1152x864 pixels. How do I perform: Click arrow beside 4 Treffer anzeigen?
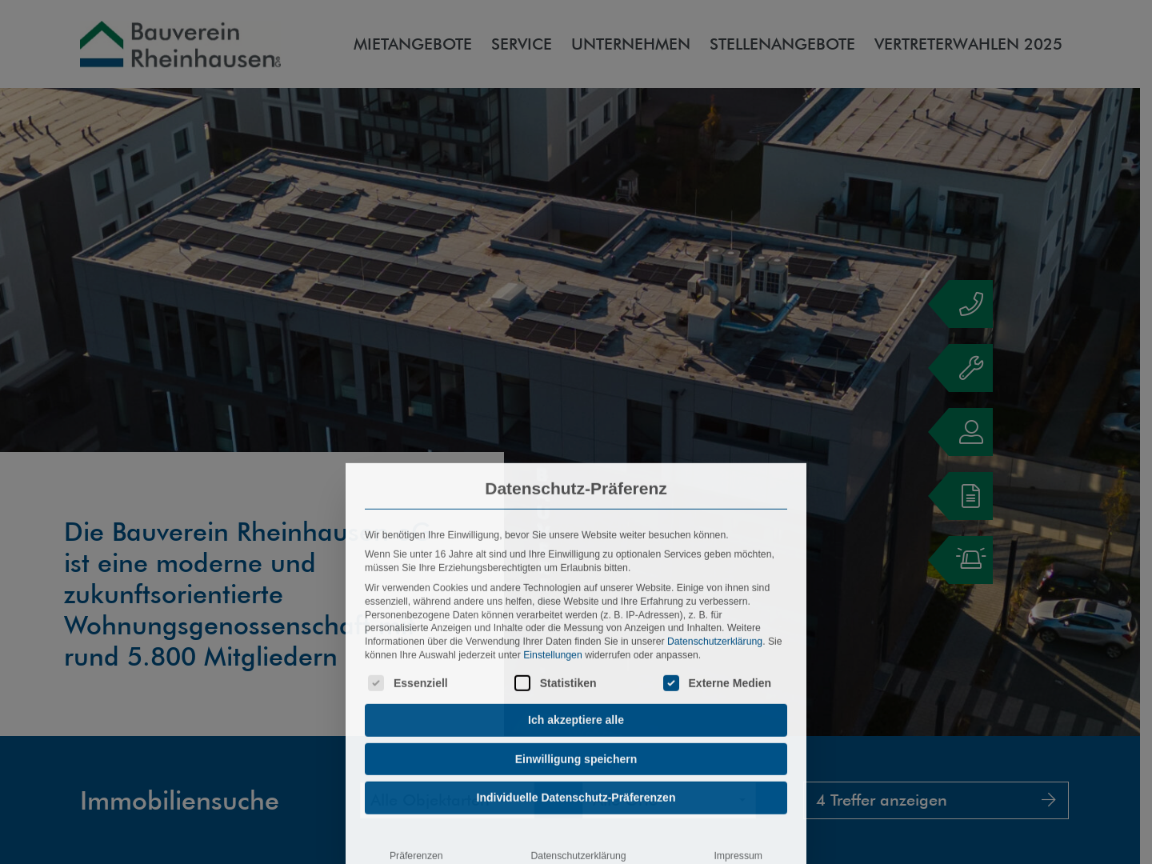click(1049, 800)
